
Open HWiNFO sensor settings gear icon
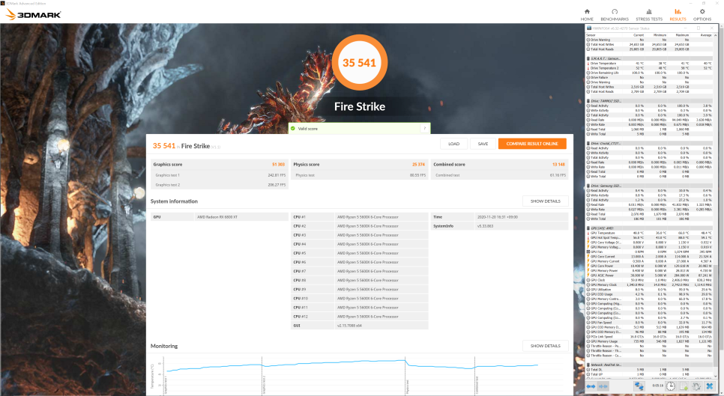pos(696,386)
